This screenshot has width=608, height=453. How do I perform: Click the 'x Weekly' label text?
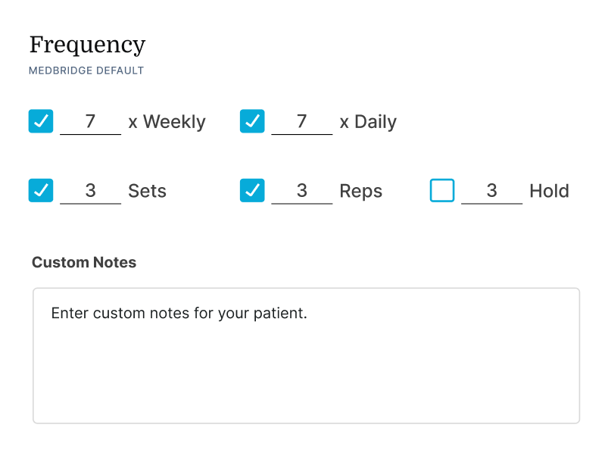pos(167,122)
